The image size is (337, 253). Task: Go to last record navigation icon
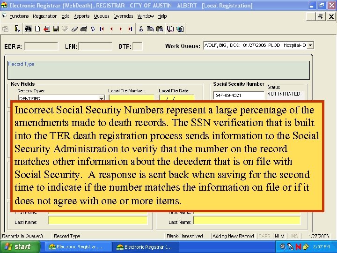(130, 29)
